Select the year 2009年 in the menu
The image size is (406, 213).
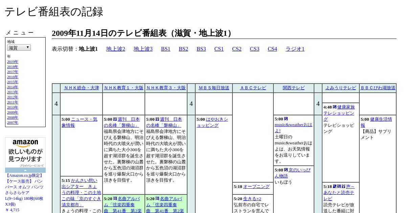(x=13, y=112)
